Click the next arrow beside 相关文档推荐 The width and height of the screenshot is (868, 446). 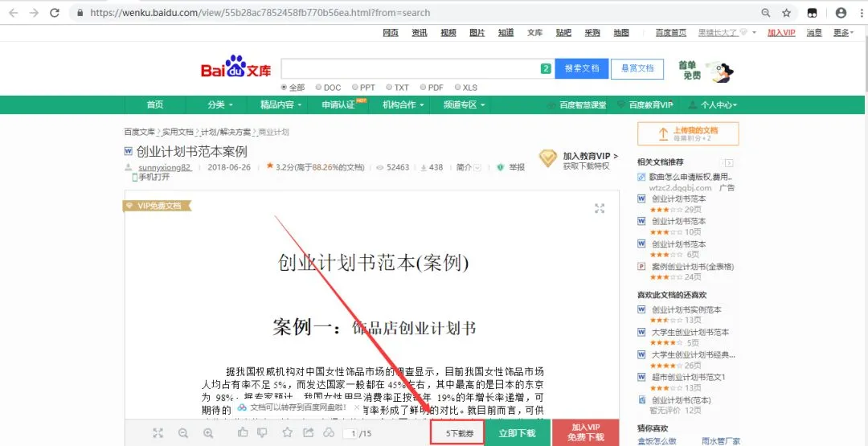click(x=729, y=162)
